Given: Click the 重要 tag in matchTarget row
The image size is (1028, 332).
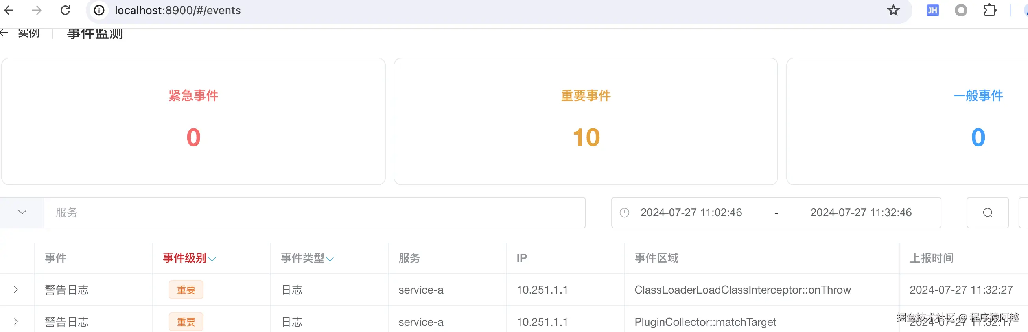Looking at the screenshot, I should click(x=186, y=322).
